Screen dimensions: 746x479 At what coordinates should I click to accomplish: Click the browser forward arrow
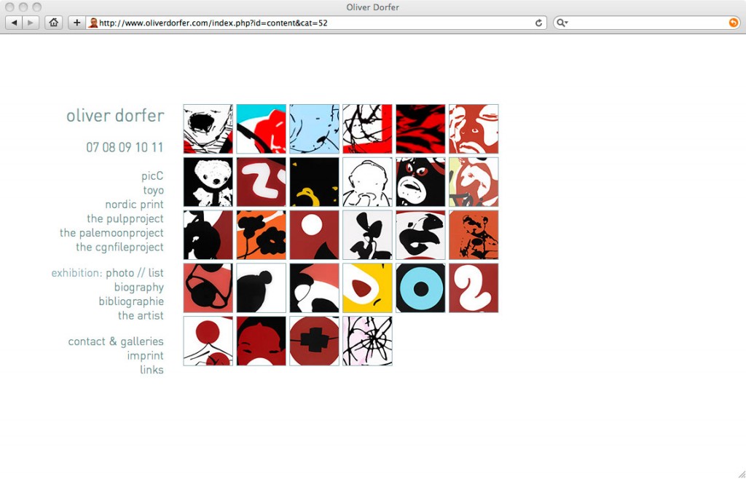pos(31,23)
